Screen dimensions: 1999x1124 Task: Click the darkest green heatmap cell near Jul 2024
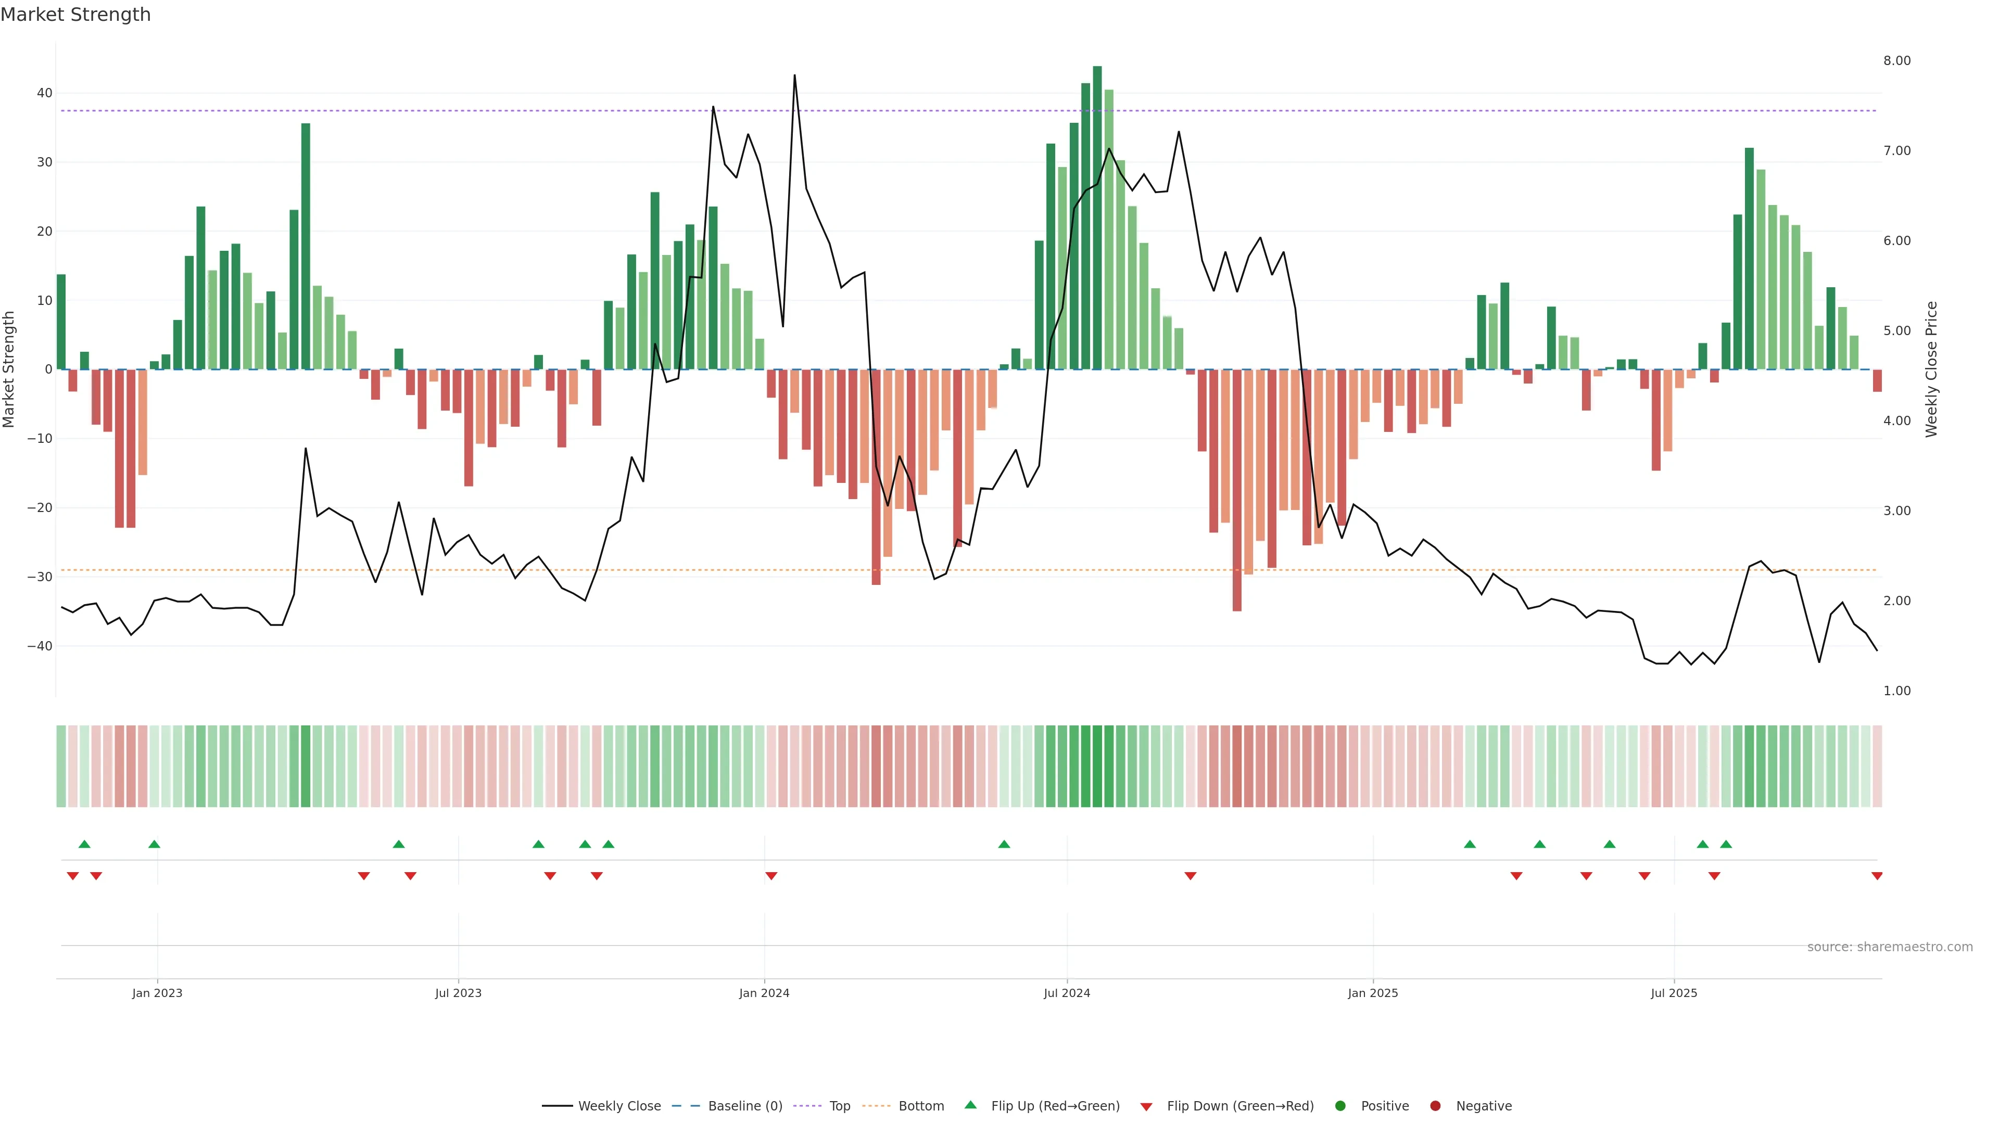[x=1097, y=765]
